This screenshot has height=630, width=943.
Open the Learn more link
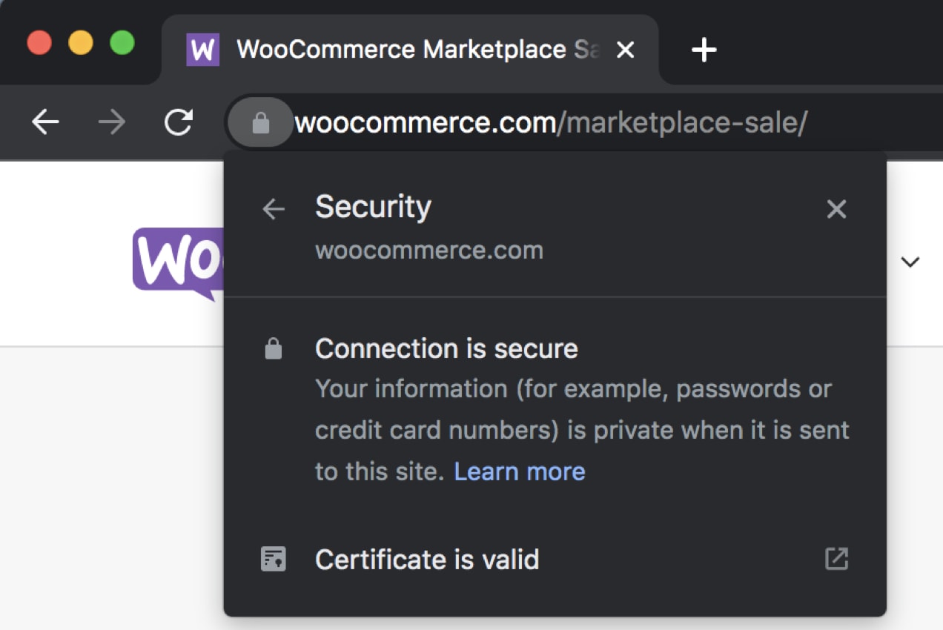click(519, 471)
